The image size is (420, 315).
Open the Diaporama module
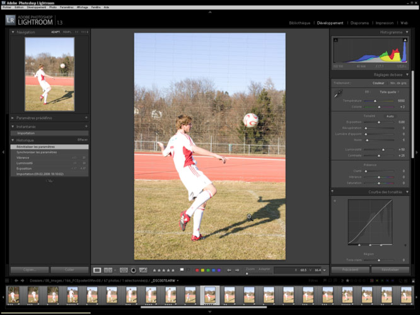coord(359,23)
